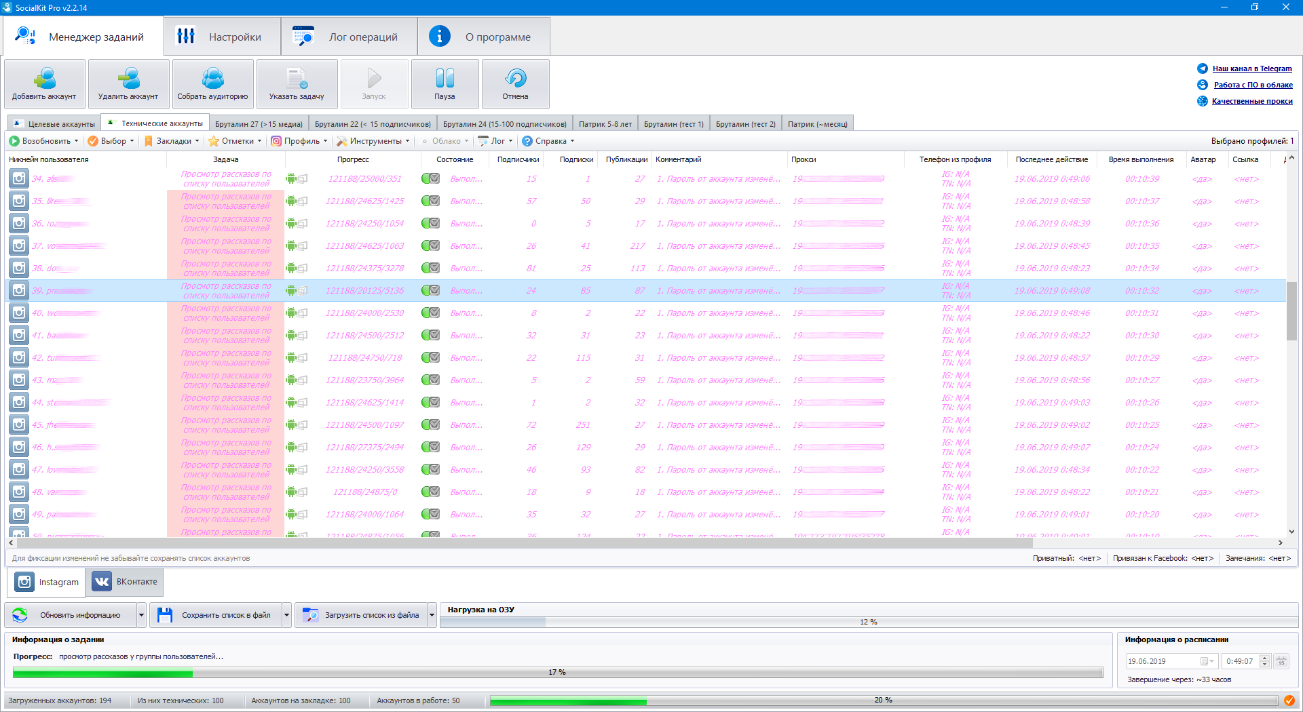Sort by the Подписчики column header

(x=518, y=159)
